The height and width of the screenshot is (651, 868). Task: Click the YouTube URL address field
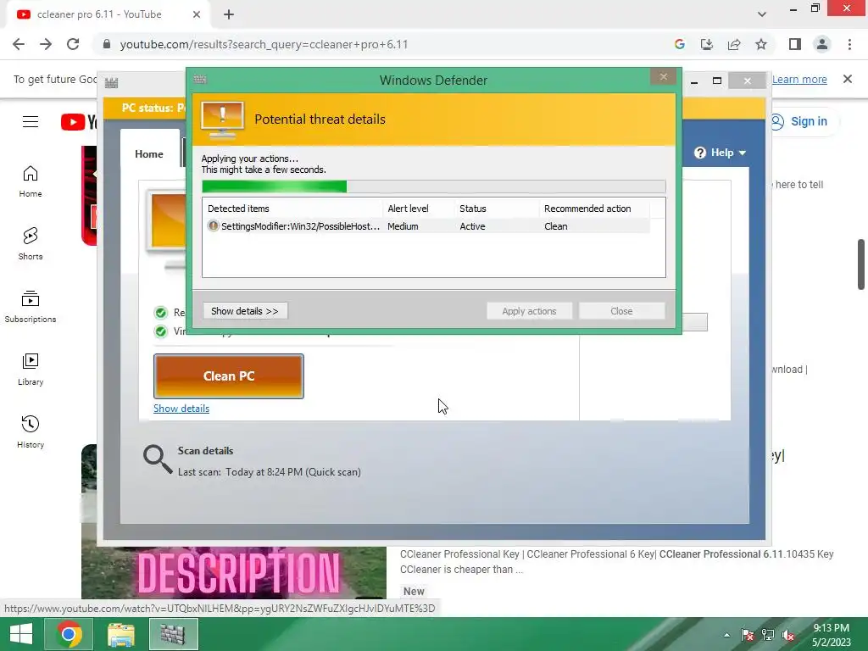pyautogui.click(x=264, y=44)
